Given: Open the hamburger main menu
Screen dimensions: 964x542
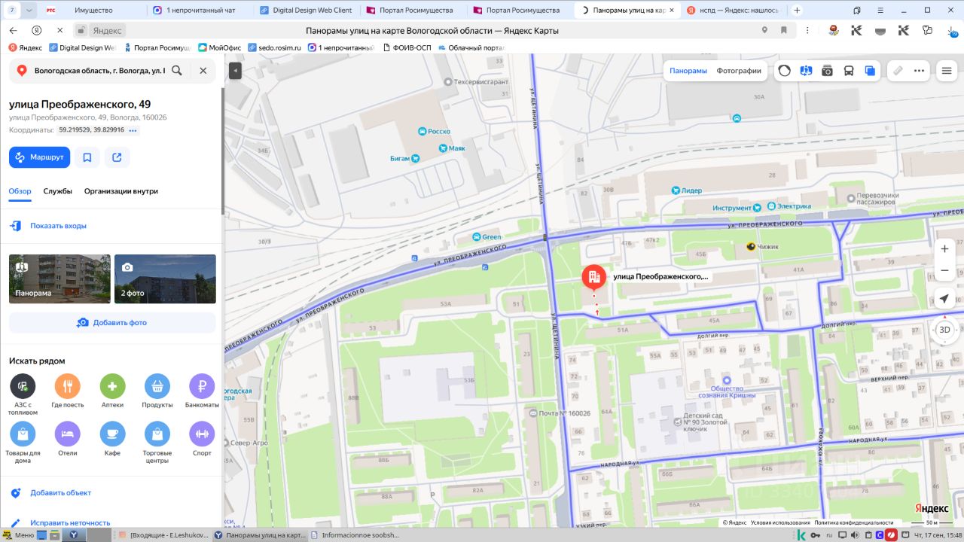Looking at the screenshot, I should [x=947, y=71].
